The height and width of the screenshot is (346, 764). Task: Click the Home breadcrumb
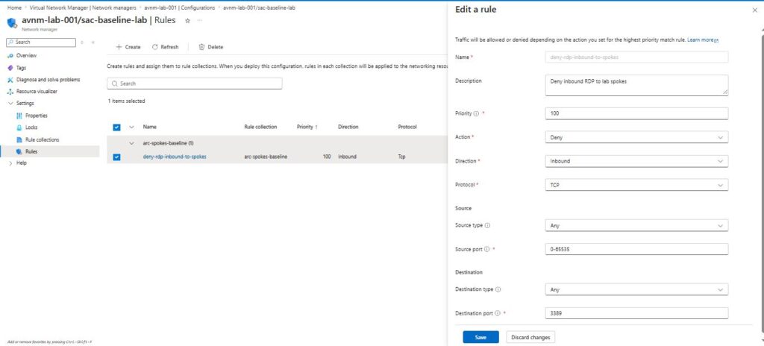pyautogui.click(x=14, y=7)
